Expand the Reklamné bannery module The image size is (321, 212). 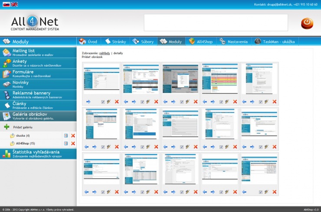coord(38,95)
